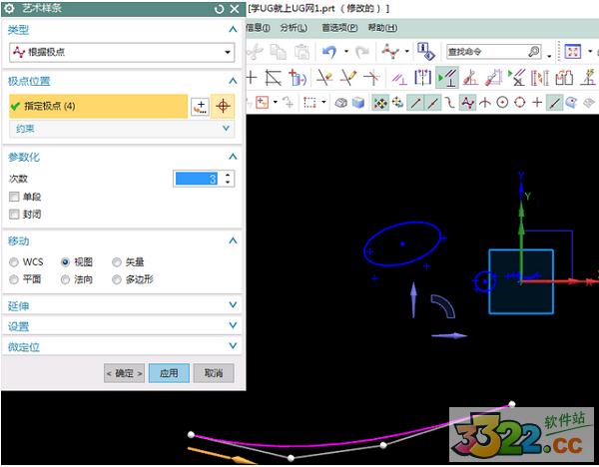This screenshot has height=467, width=599.
Task: Click the 指定极点 (4) selection row
Action: [99, 106]
